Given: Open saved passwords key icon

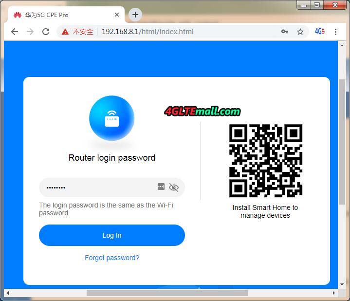Looking at the screenshot, I should [285, 32].
